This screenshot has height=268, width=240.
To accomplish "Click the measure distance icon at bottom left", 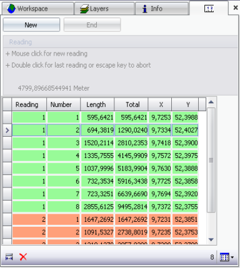I will coord(9,257).
